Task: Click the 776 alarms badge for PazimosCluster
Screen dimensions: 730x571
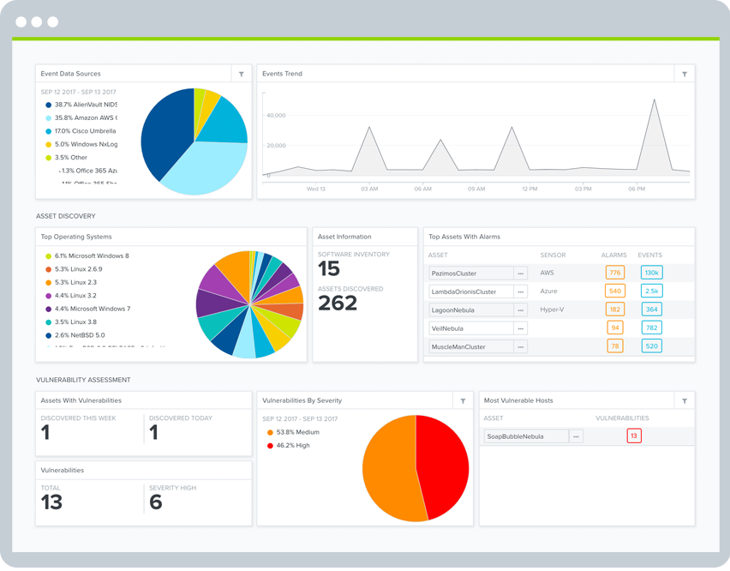Action: click(x=614, y=273)
